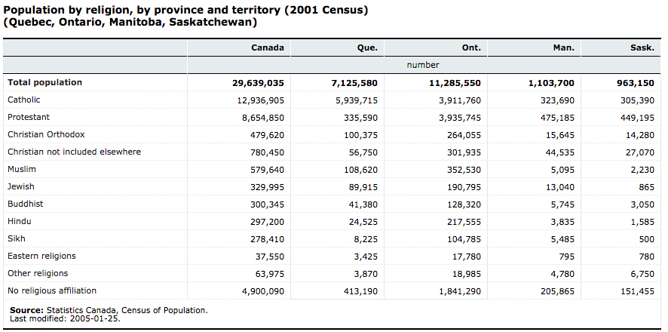Click Saskatchewan Protestant value 449,195
668x332 pixels.
point(637,118)
